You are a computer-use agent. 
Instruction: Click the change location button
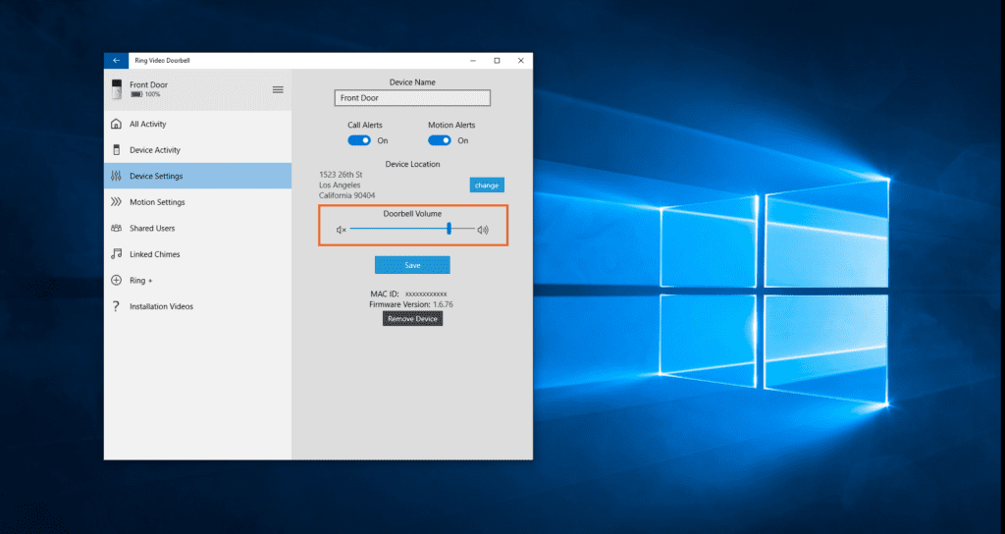(487, 186)
